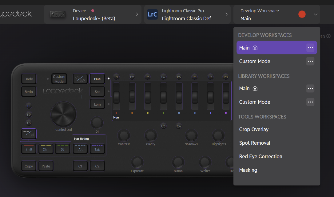334x197 pixels.
Task: Toggle the Custom Mode device button
Action: coord(59,79)
